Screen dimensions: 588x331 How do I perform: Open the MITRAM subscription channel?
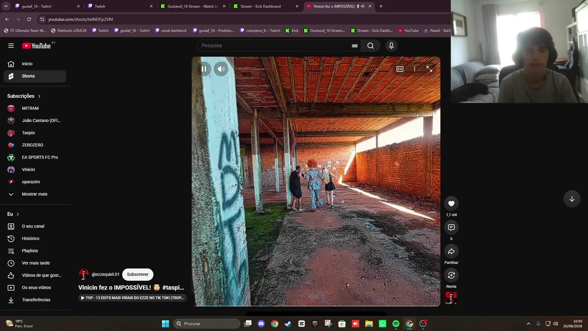35,108
